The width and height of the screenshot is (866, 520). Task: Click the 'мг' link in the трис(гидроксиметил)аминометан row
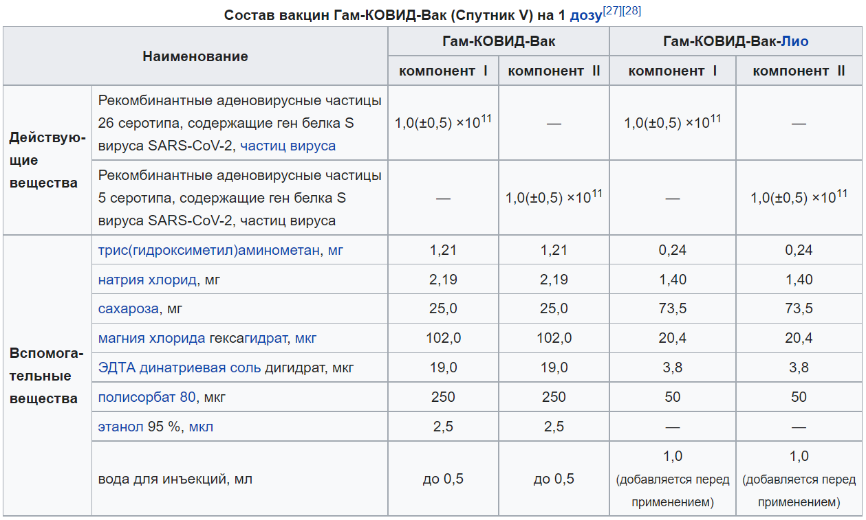tap(336, 250)
